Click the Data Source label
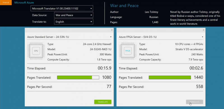Image resolution: width=224 pixels, height=109 pixels. 39,15
